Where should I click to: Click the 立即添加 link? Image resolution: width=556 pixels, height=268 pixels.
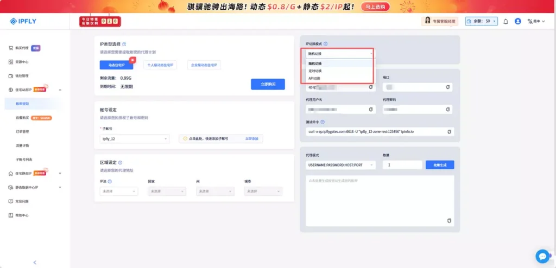coord(252,139)
